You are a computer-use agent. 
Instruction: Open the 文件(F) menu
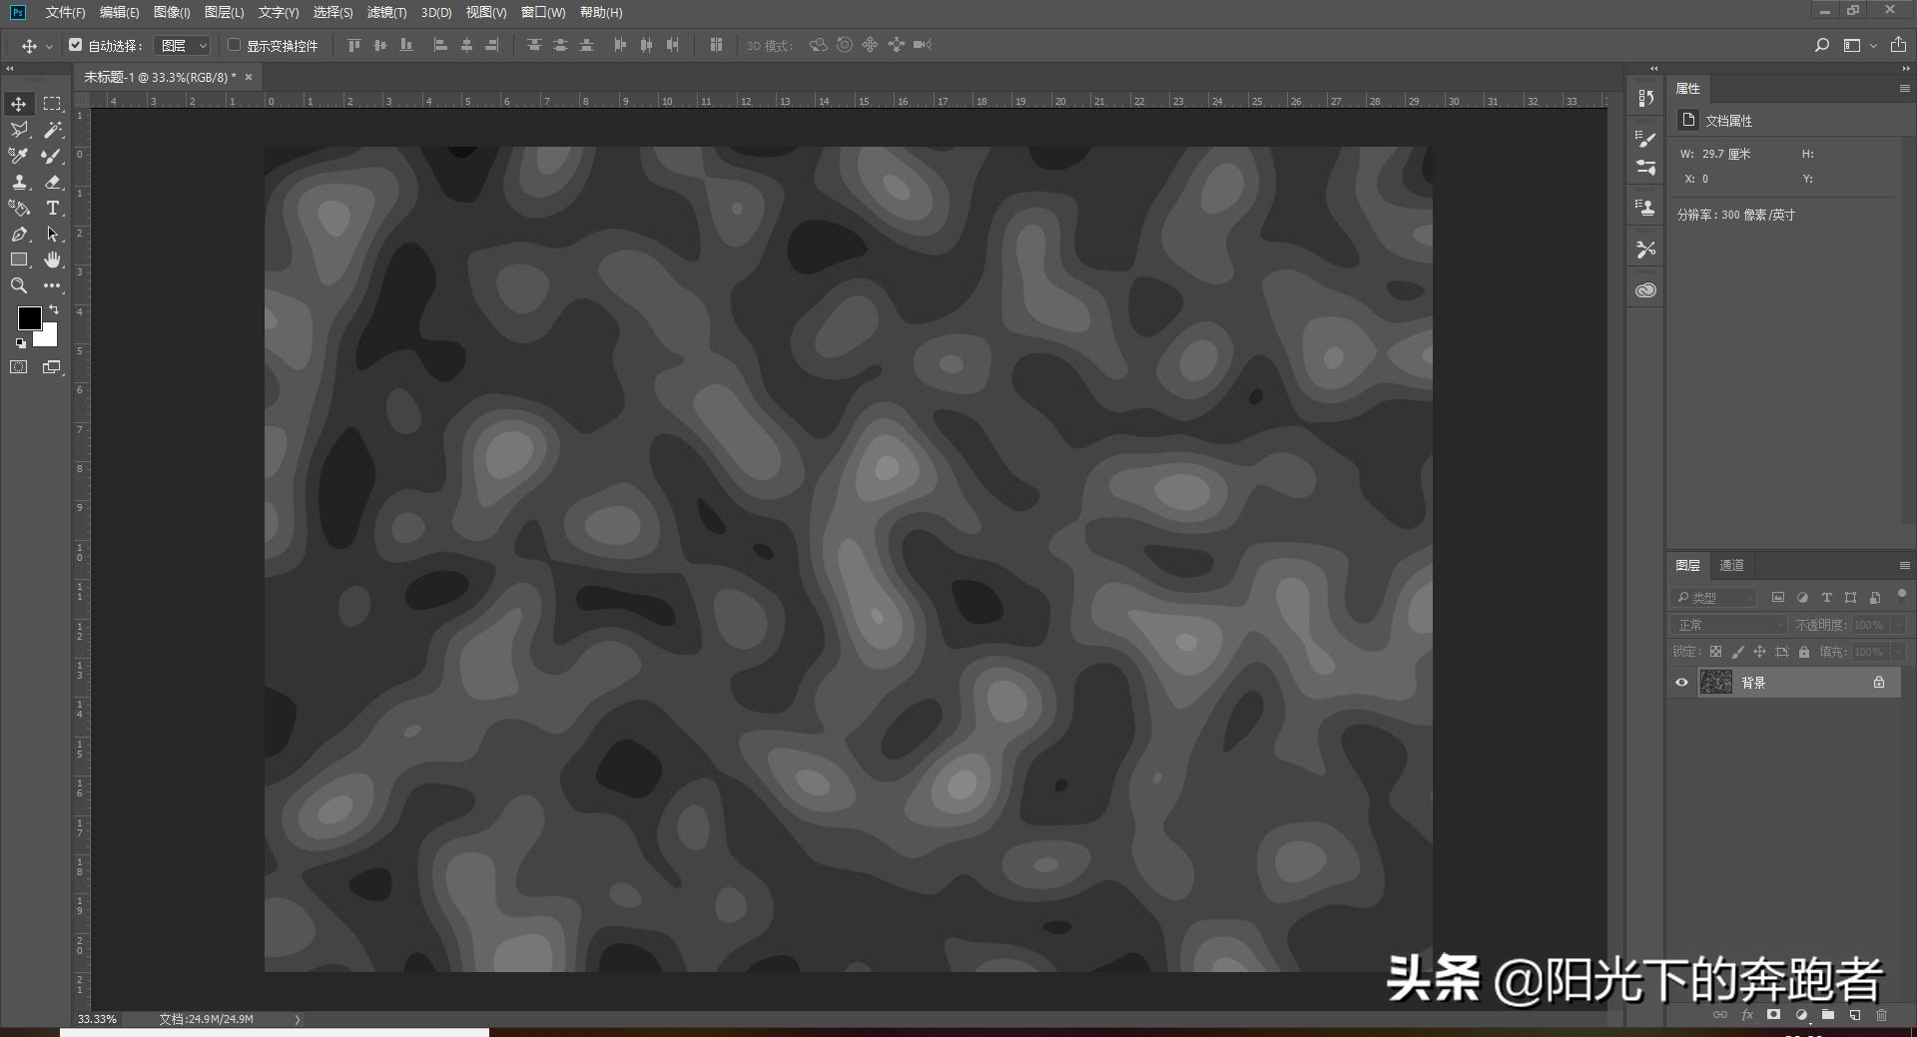click(x=65, y=12)
